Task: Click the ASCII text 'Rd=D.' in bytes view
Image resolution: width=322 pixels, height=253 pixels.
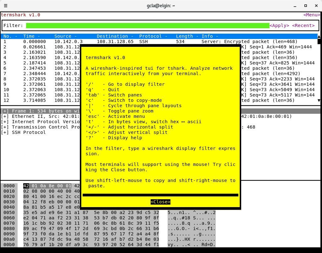Action: coord(208,245)
